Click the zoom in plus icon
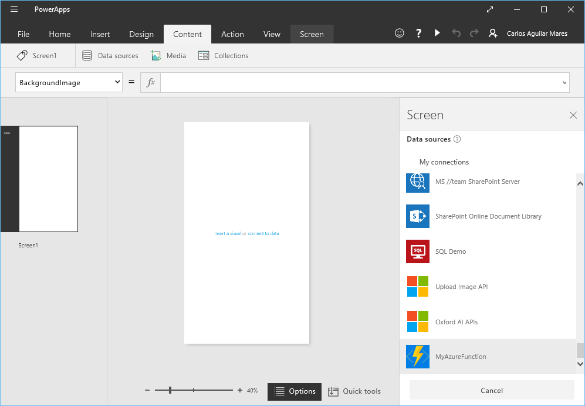Screen dimensions: 585x406 click(x=240, y=390)
